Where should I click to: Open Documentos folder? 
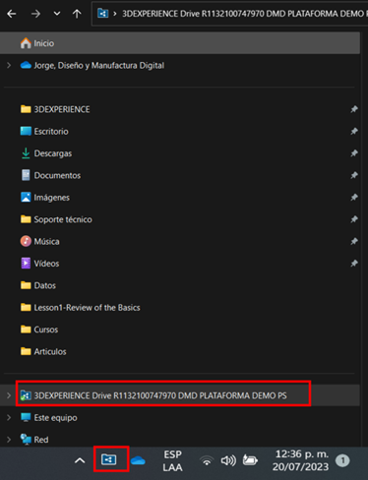[x=57, y=175]
